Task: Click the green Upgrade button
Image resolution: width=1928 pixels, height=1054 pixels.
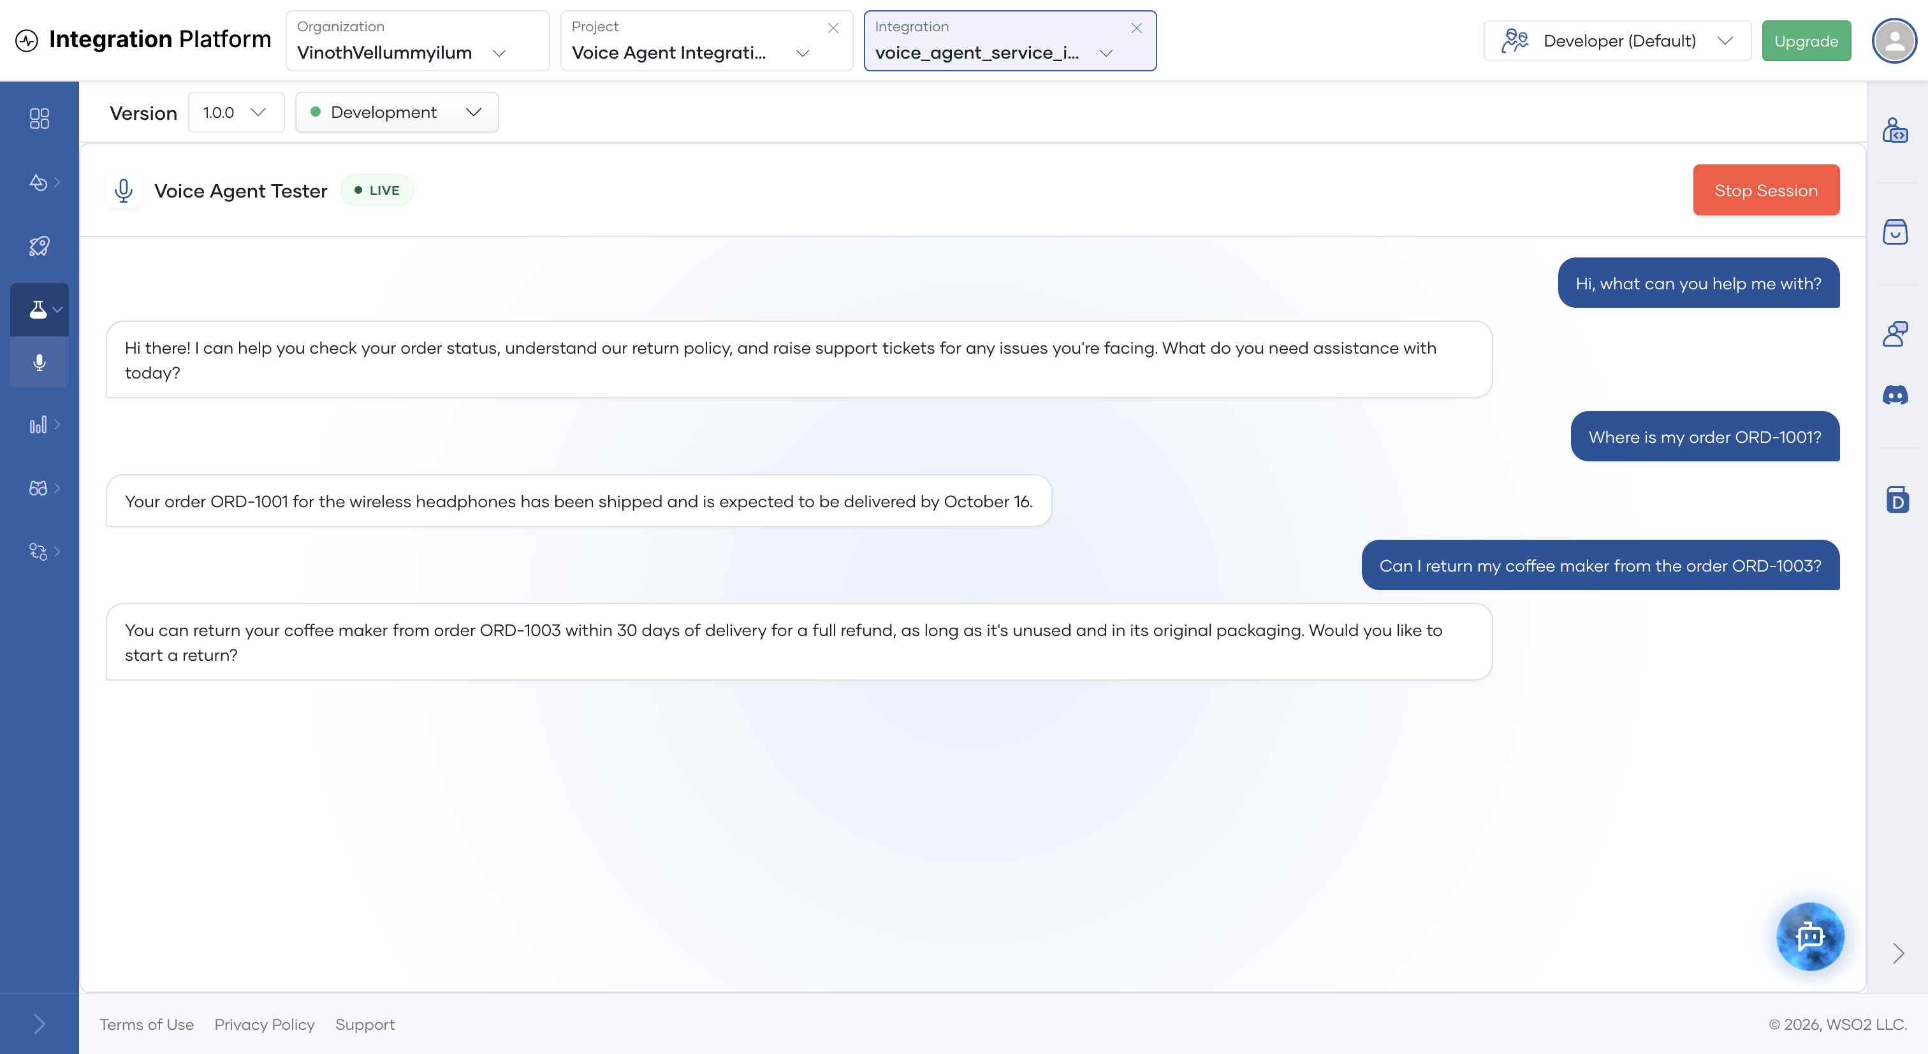Action: click(1806, 40)
